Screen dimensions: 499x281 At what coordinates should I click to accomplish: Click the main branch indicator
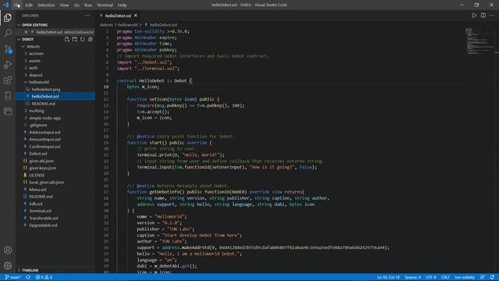[13, 277]
